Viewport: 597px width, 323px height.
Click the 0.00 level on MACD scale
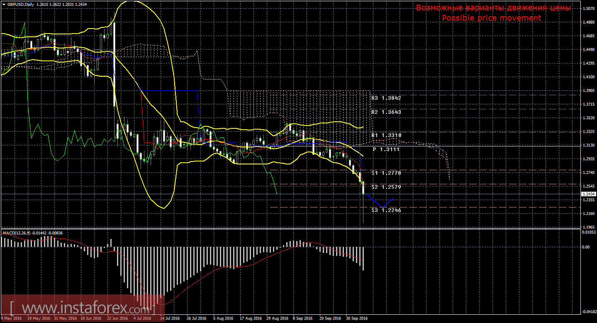[586, 247]
